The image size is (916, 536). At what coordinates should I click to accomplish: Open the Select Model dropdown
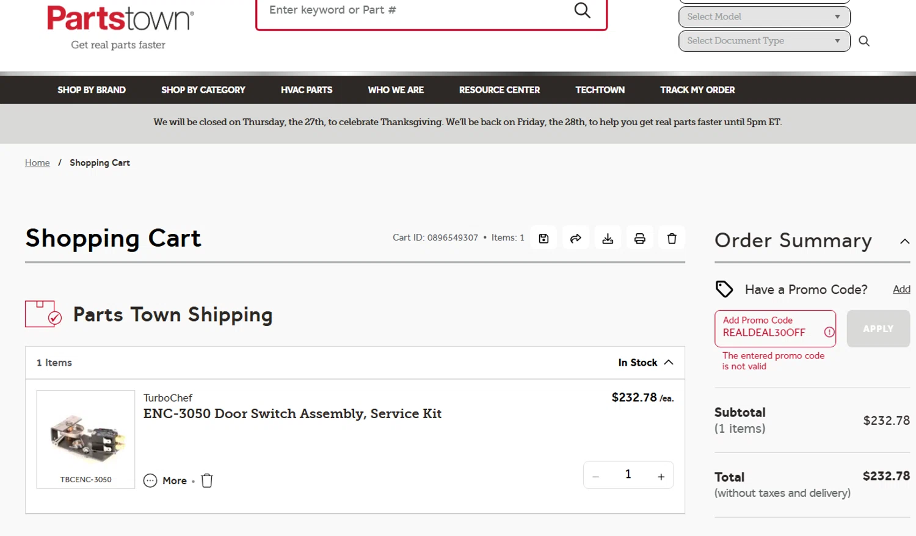[x=765, y=16]
